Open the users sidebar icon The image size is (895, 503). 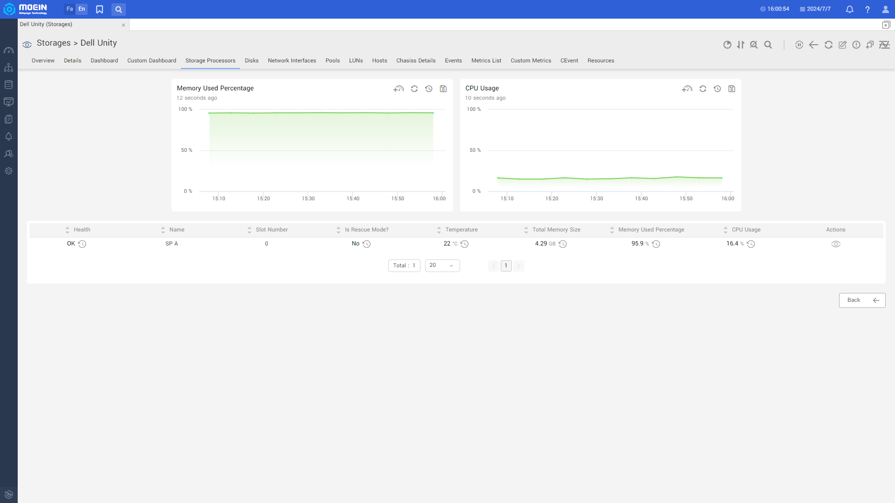tap(8, 154)
